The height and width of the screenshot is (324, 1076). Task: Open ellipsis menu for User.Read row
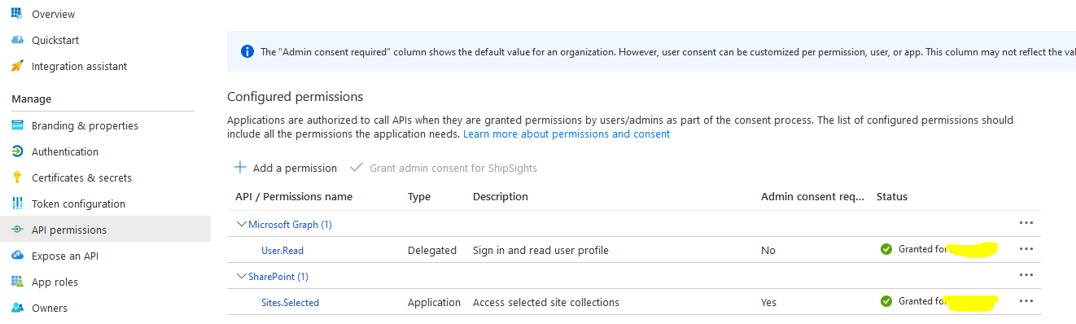(1026, 249)
